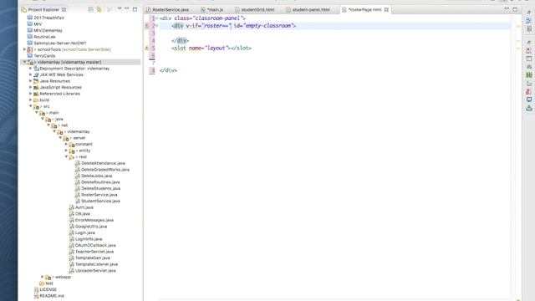Expand Deployment Descriptor: videmantay
Viewport: 535px width, 301px height.
(x=30, y=69)
